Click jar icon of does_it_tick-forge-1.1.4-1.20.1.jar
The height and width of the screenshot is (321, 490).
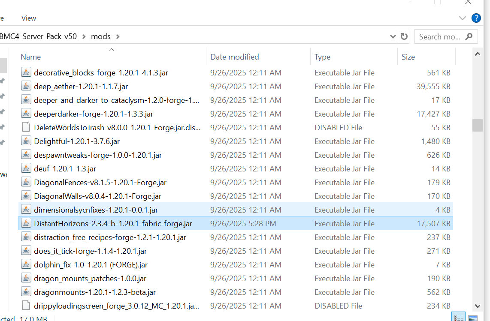point(26,251)
